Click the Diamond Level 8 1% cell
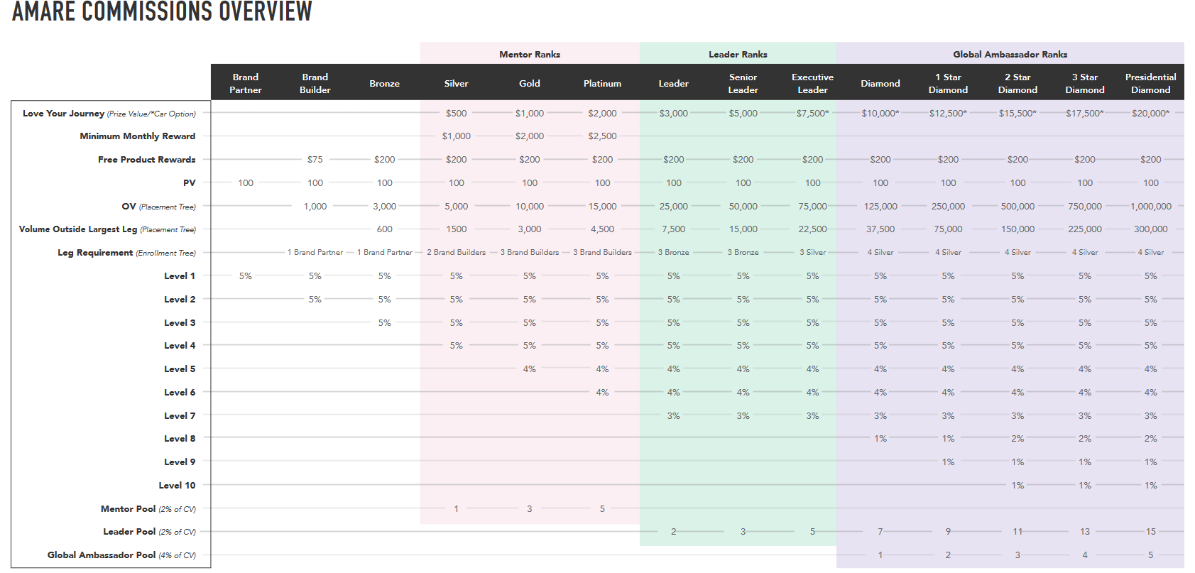The width and height of the screenshot is (1195, 573). 880,439
